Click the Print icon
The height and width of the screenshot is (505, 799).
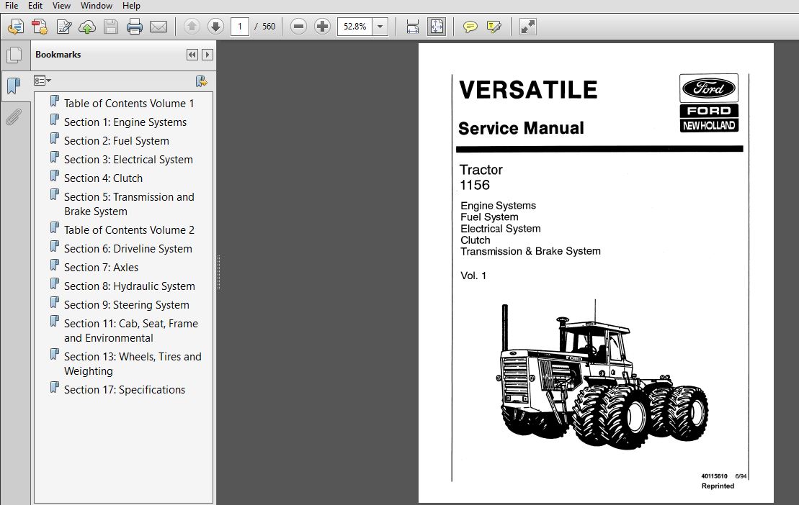click(135, 27)
